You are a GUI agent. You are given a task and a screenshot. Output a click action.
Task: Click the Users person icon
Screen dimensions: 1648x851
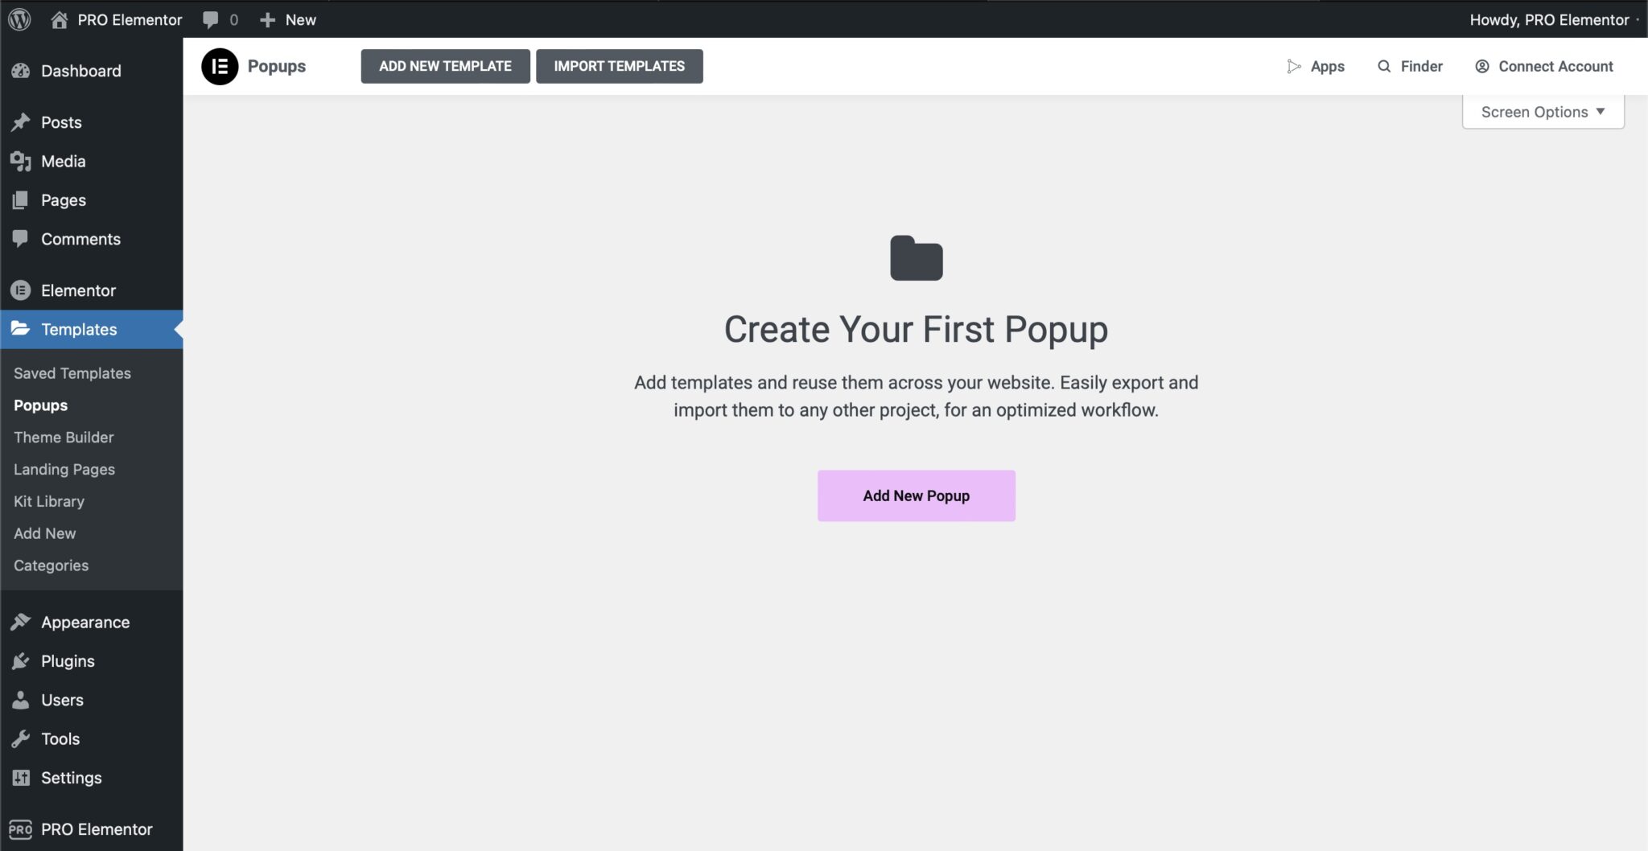pyautogui.click(x=21, y=701)
